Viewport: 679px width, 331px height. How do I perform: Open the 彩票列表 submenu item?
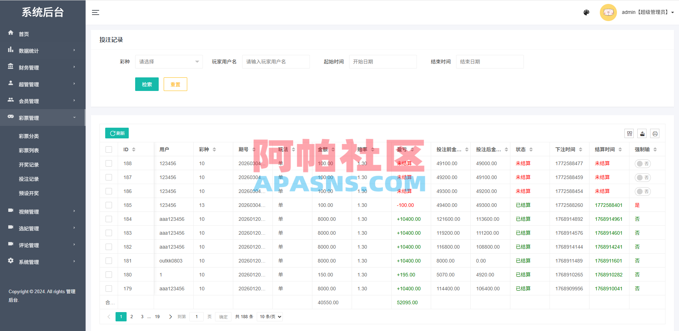point(29,151)
